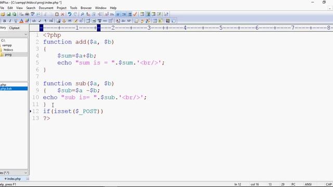The width and height of the screenshot is (333, 187).
Task: Open the Help menu
Action: click(113, 8)
